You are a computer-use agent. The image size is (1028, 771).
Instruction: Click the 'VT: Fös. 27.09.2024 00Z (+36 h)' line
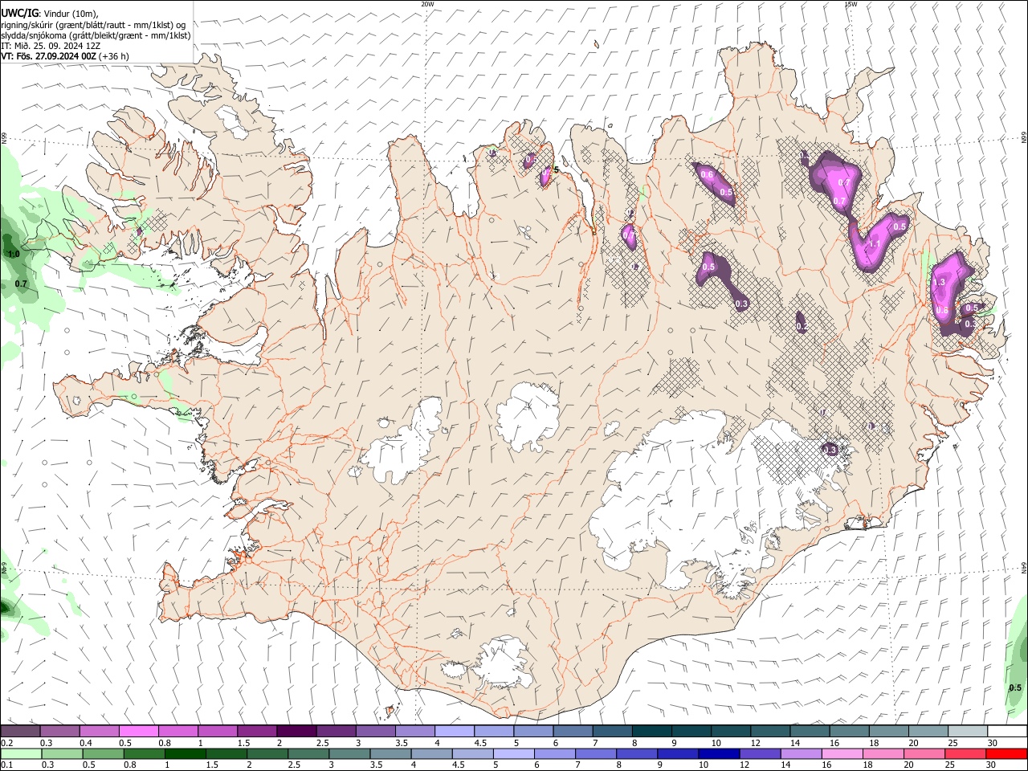(x=64, y=56)
